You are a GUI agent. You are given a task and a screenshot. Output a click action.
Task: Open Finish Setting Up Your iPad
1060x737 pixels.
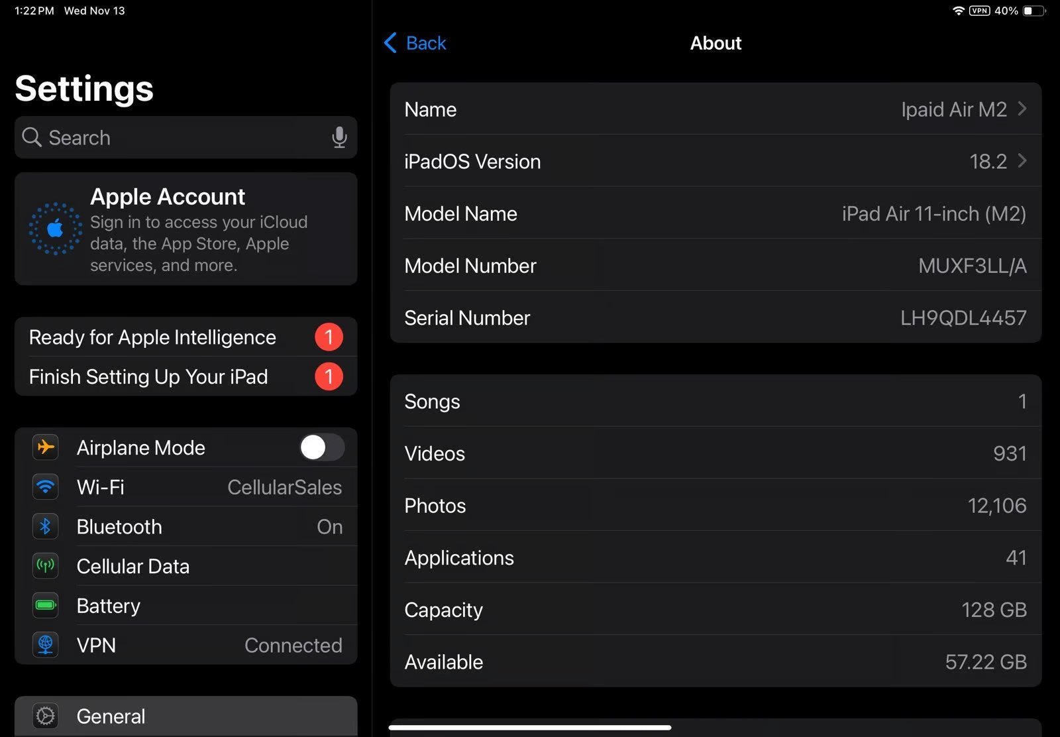point(148,376)
